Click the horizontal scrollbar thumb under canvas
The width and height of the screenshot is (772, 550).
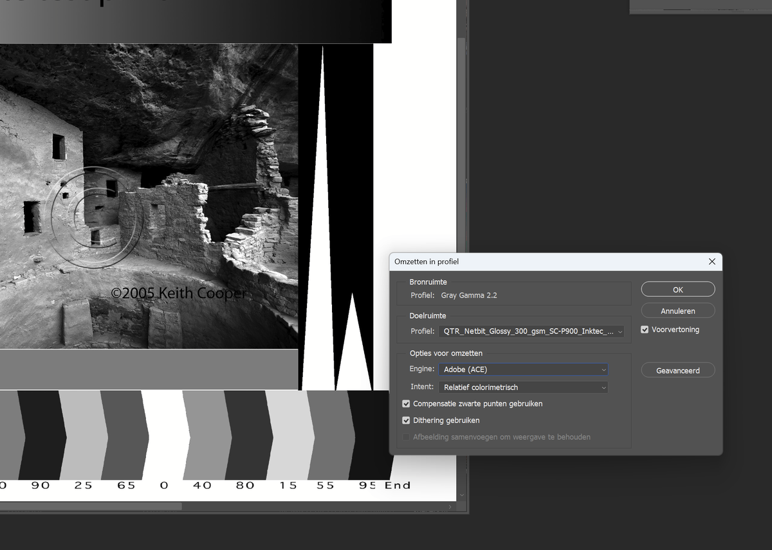point(90,506)
